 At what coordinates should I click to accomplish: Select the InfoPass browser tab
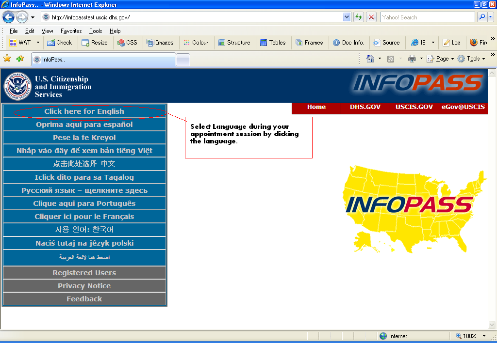tap(103, 60)
